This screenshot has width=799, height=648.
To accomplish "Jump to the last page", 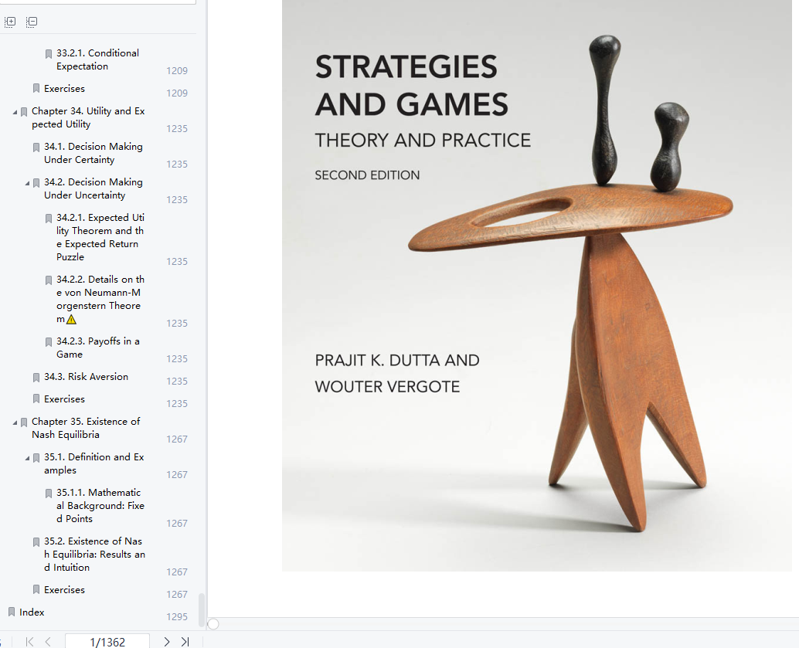I will (x=185, y=642).
